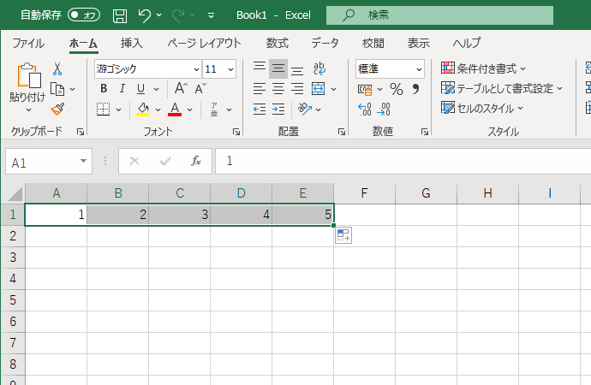
Task: Click the red font color swatch
Action: tap(175, 109)
